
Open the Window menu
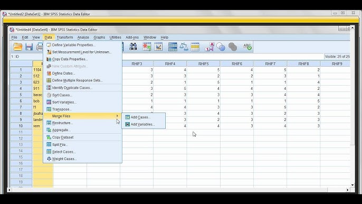coord(150,37)
